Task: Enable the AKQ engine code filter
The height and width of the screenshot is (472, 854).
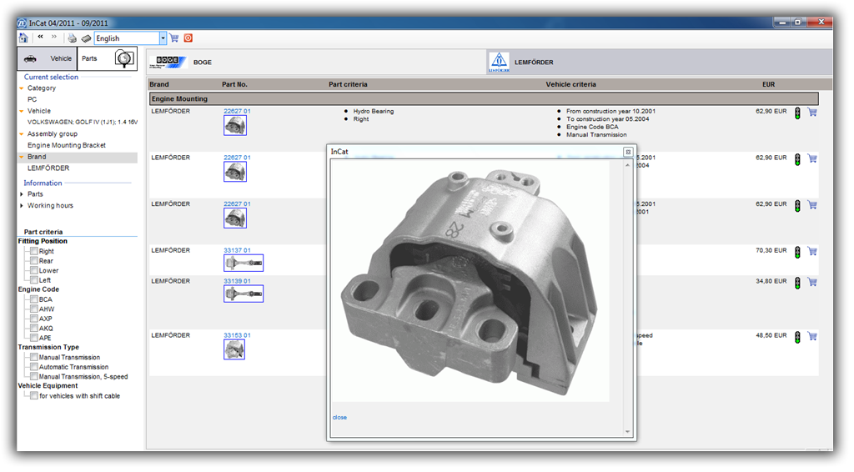Action: coord(33,329)
